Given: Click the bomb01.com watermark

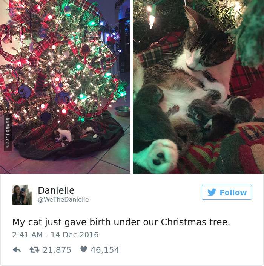Looking at the screenshot, I should pyautogui.click(x=8, y=132).
